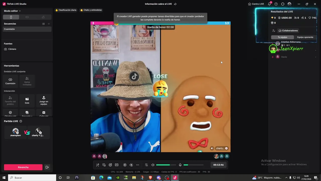Adjust the speaker volume slider

pos(166,165)
